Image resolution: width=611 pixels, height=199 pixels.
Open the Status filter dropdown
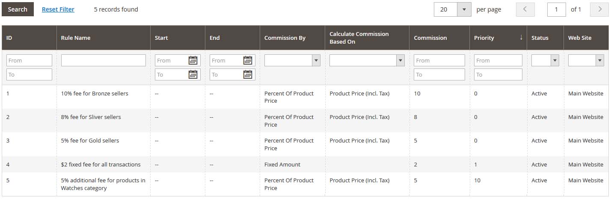pyautogui.click(x=545, y=60)
